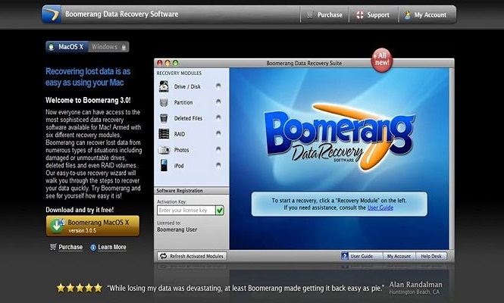Follow the Learn More link
504x303 pixels.
(112, 247)
